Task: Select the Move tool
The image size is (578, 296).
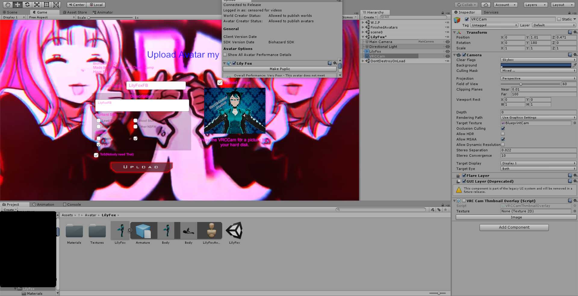Action: [x=17, y=5]
